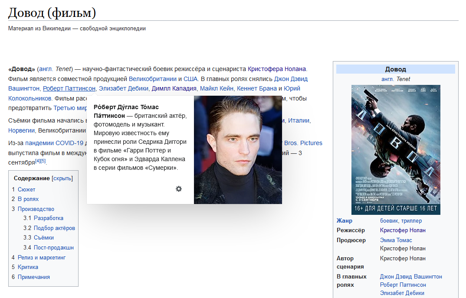Follow the Великобритании link in the first paragraph
Image resolution: width=466 pixels, height=298 pixels.
pos(153,79)
